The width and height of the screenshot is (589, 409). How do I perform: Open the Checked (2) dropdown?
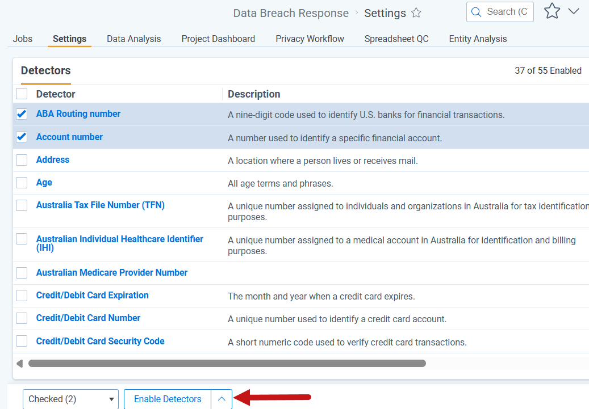tap(70, 399)
